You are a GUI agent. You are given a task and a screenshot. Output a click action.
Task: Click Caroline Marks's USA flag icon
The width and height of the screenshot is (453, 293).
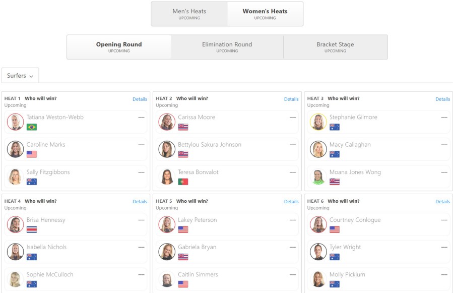pos(32,154)
